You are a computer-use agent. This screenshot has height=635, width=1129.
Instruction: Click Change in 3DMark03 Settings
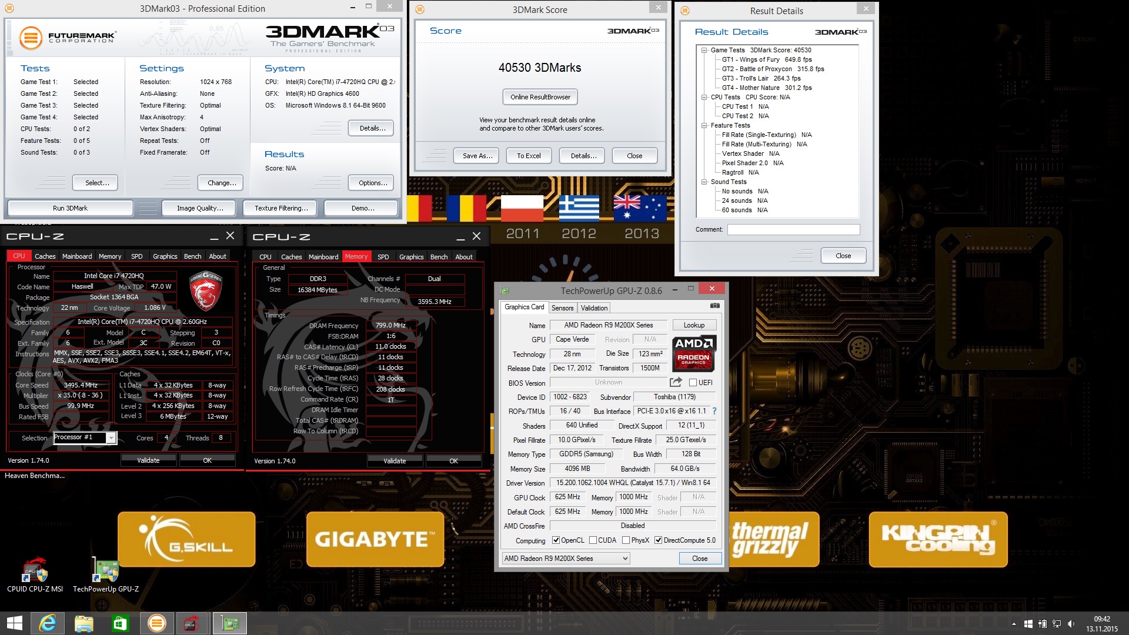(222, 183)
